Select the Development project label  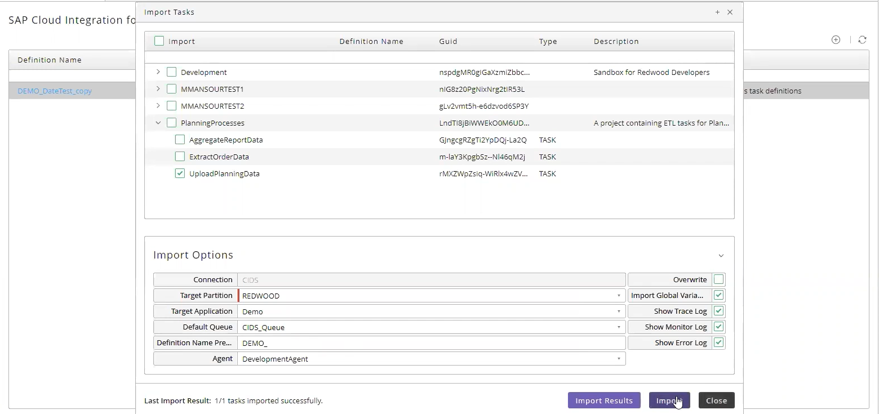pyautogui.click(x=204, y=72)
